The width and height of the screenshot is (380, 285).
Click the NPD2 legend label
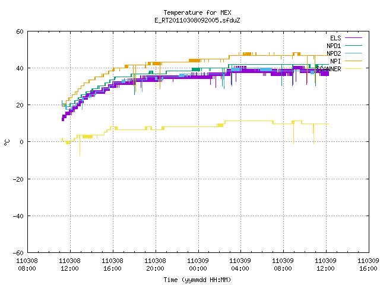[x=334, y=53]
